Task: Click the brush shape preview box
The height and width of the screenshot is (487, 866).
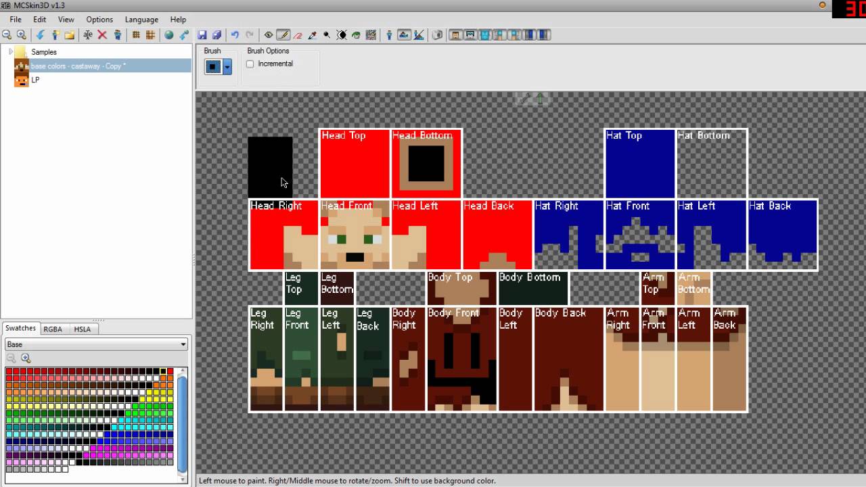Action: 214,66
